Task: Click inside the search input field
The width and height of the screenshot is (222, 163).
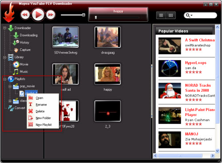Action: tap(204, 15)
